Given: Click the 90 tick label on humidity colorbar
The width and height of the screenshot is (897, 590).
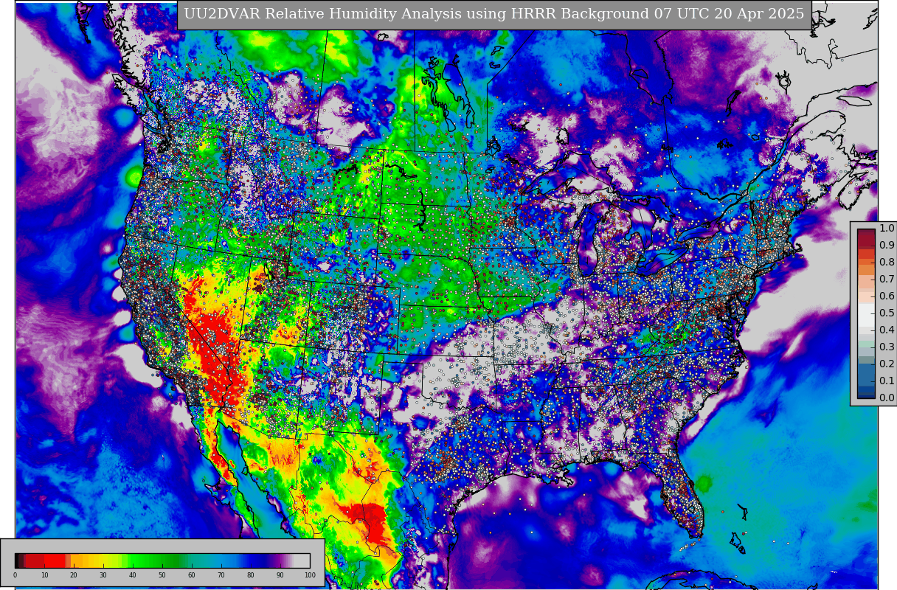Looking at the screenshot, I should pos(280,575).
